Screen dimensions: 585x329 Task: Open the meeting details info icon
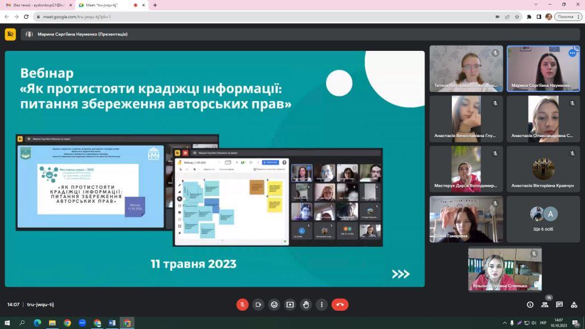530,304
